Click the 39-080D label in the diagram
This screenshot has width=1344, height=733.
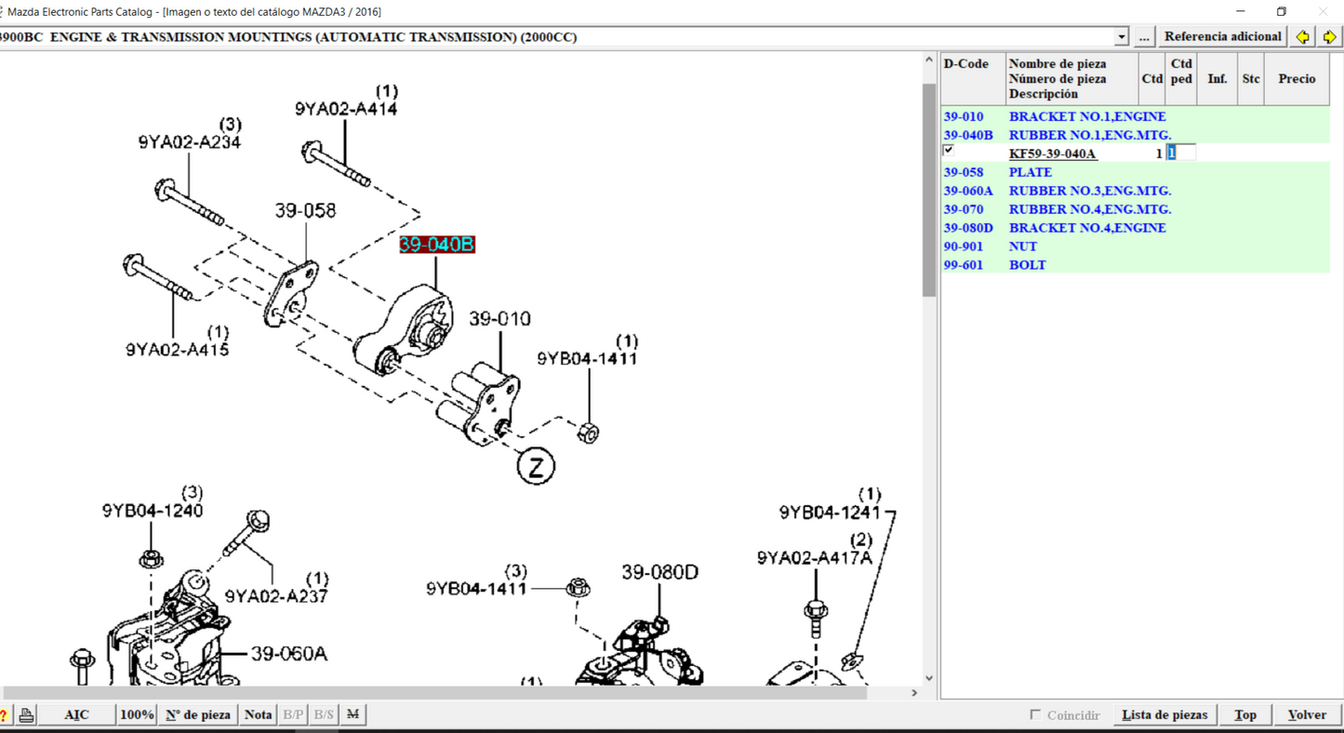(659, 572)
